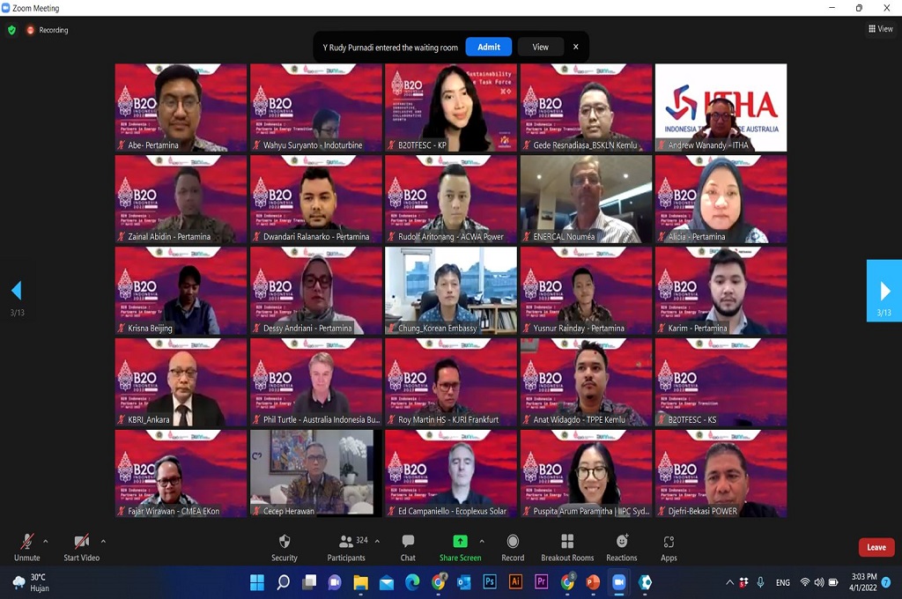Click View in the waiting room notification
The width and height of the screenshot is (902, 599).
pyautogui.click(x=540, y=47)
